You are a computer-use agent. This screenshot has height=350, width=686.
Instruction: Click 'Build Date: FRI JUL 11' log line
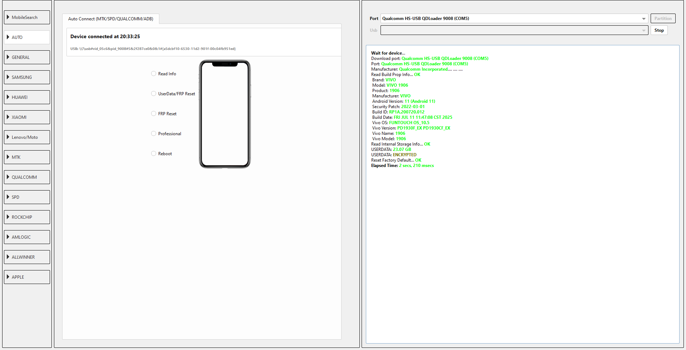point(412,117)
